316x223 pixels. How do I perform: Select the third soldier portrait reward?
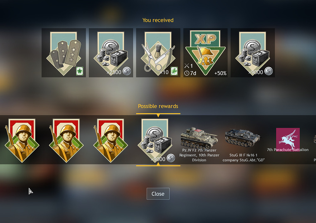coord(111,140)
